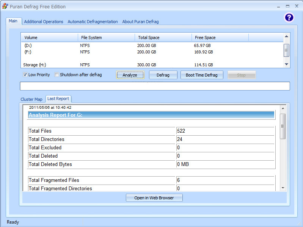Sort by the Total Space column header

coord(163,38)
